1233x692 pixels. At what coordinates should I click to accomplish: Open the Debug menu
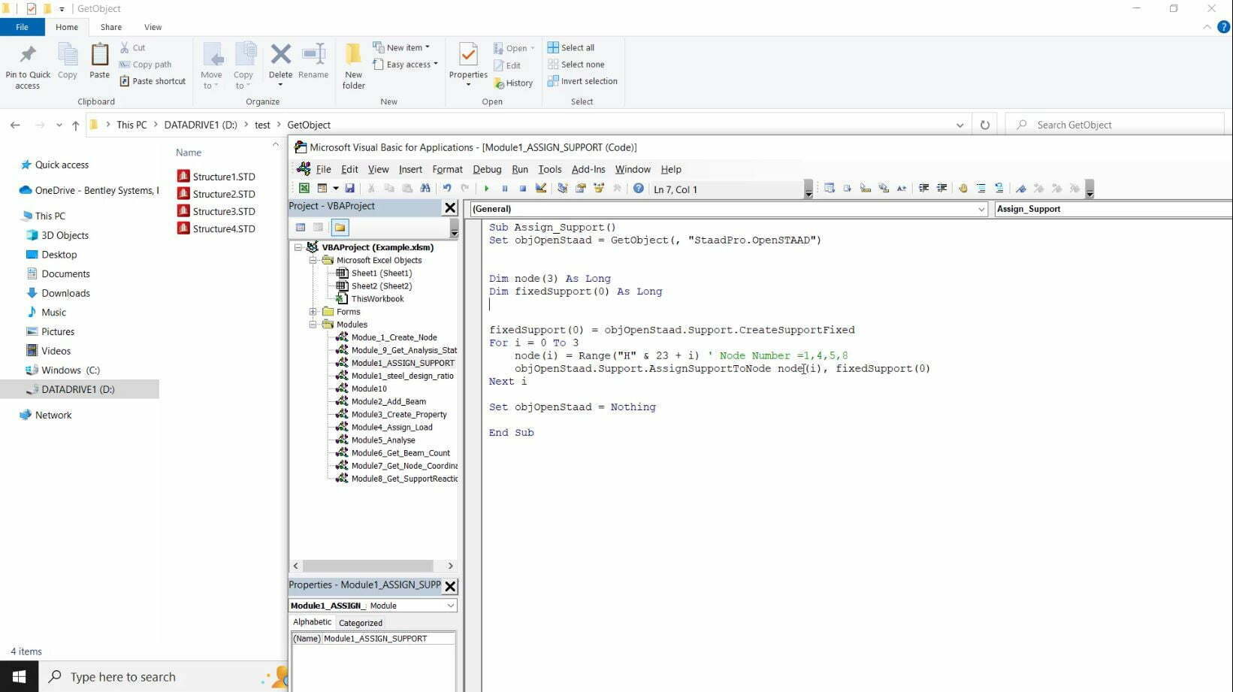pyautogui.click(x=486, y=169)
